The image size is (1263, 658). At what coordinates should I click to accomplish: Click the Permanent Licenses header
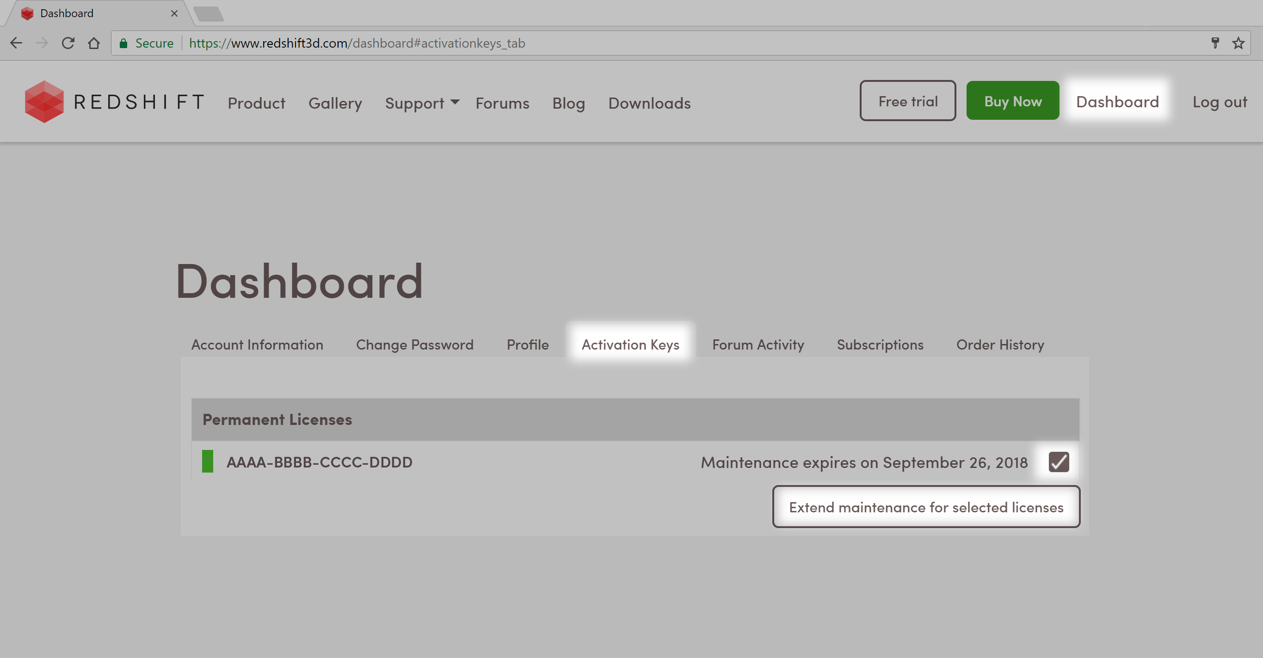(635, 419)
